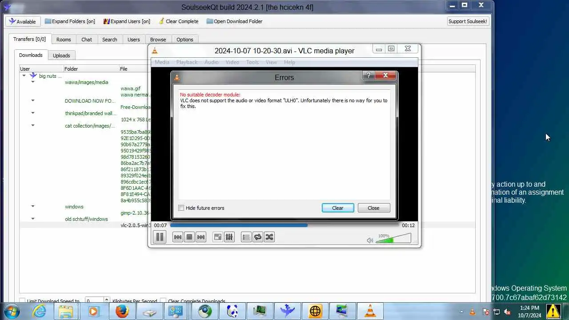
Task: Click the Soulseek bird taskbar icon
Action: point(287,311)
